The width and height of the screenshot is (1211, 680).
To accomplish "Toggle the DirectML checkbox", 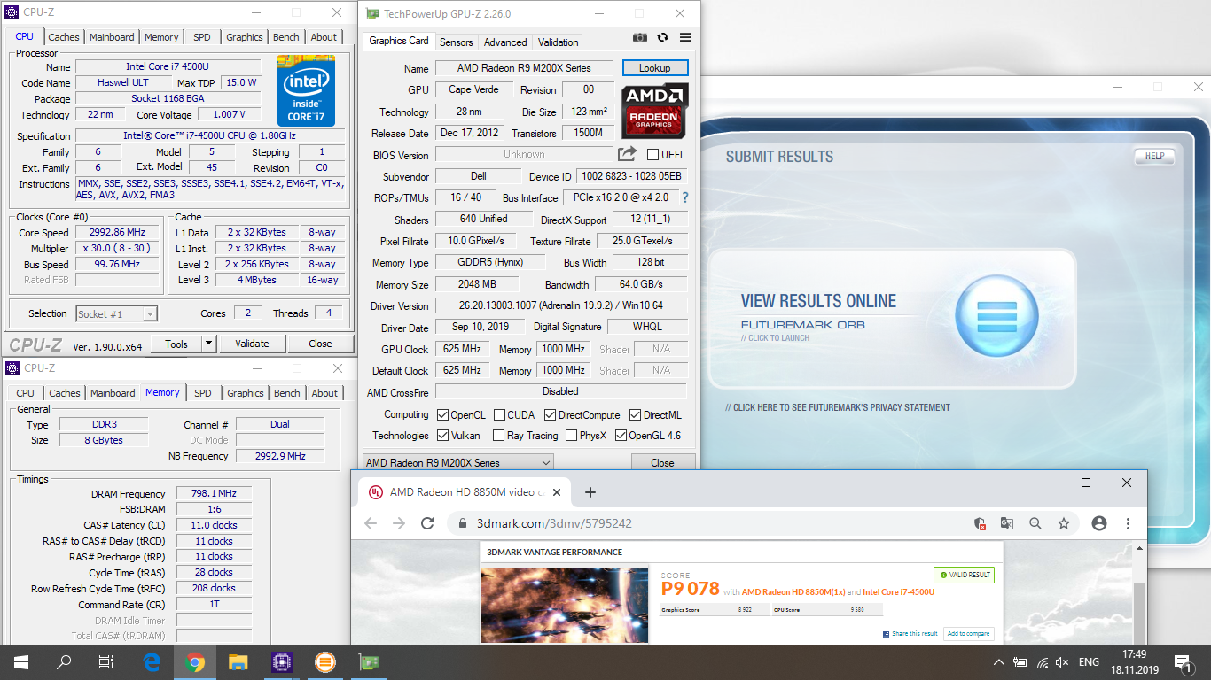I will click(x=635, y=414).
